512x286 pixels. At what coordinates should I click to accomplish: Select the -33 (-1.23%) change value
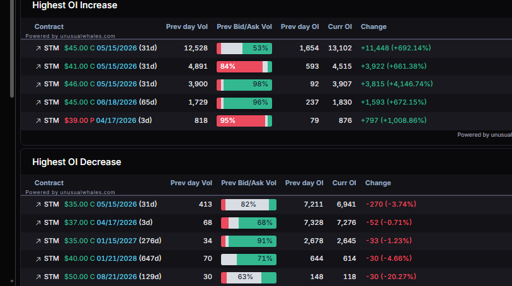389,241
